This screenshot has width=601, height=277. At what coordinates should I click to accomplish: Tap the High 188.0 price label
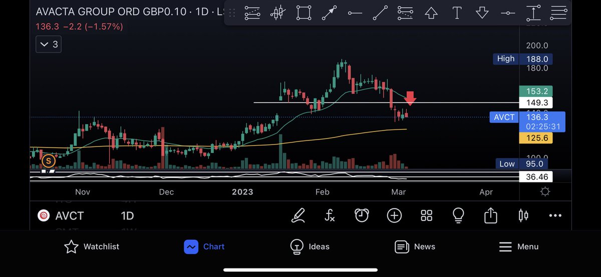point(523,59)
